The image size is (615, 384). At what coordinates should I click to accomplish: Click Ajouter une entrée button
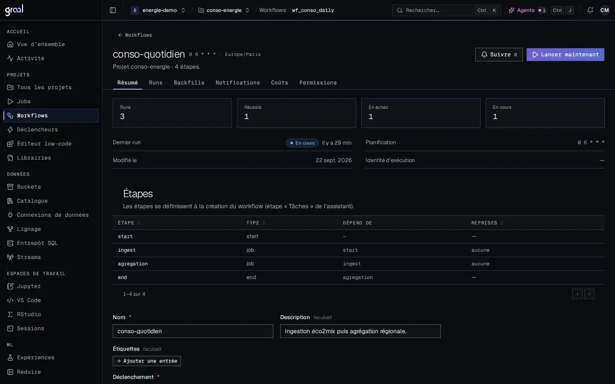pyautogui.click(x=147, y=361)
